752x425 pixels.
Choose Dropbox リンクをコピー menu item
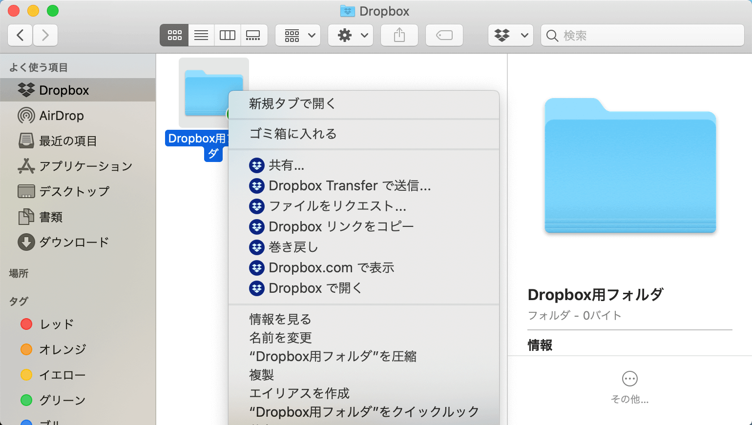[364, 227]
